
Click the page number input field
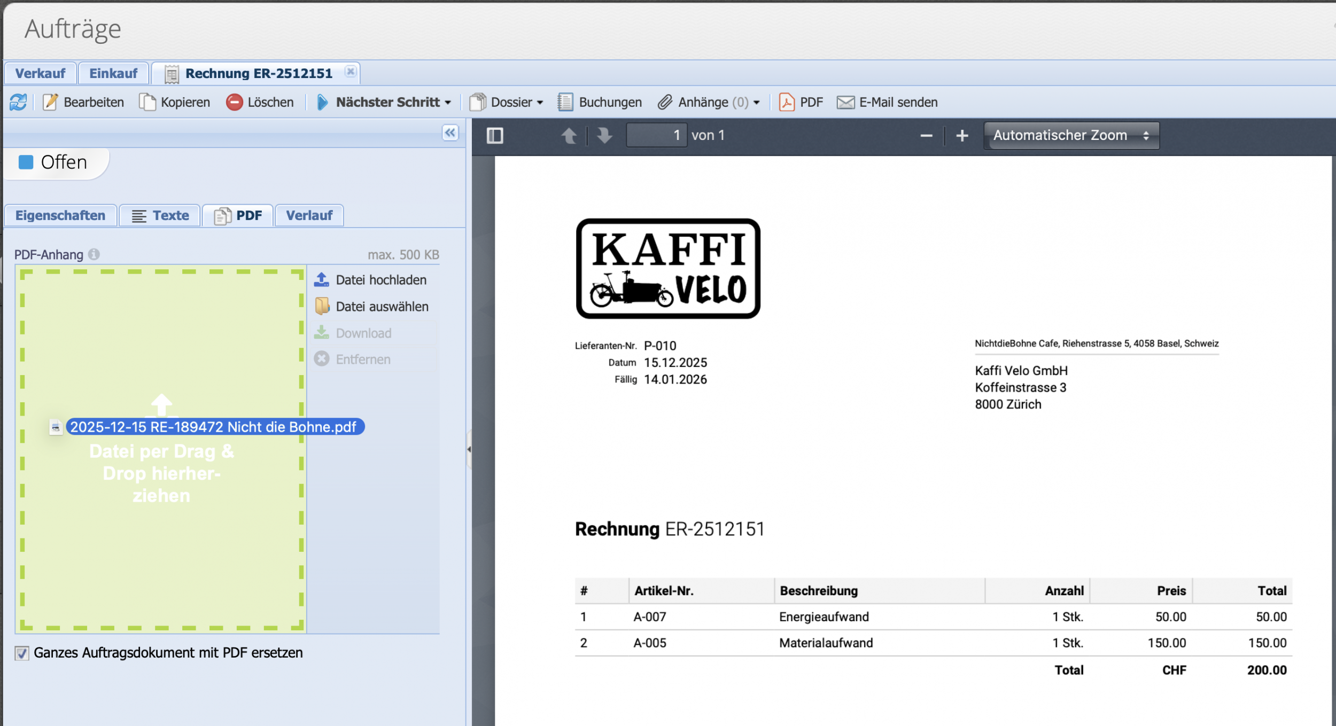(656, 136)
